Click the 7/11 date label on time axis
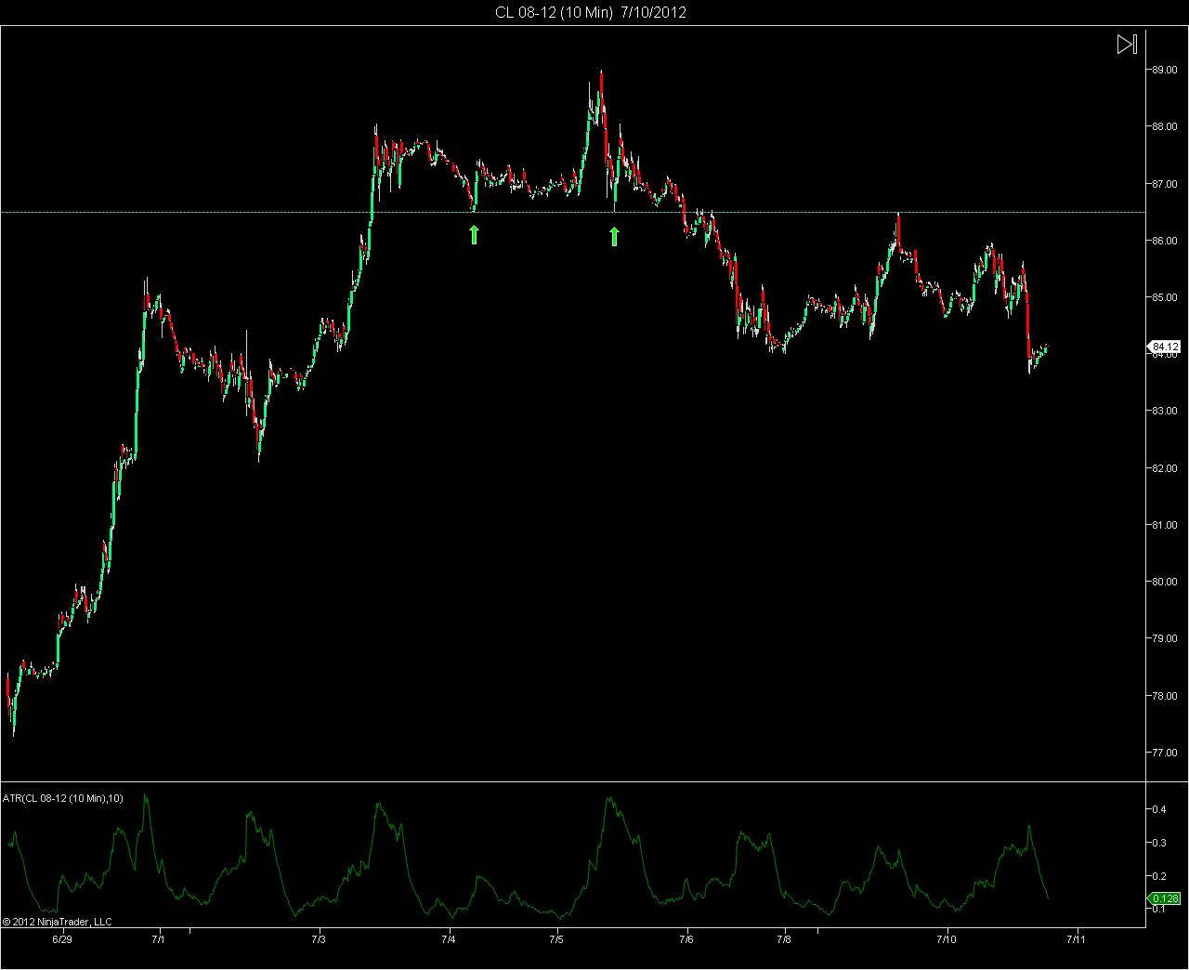 [1077, 939]
